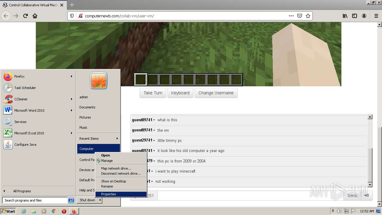Open Internet Explorer from taskbar
The height and width of the screenshot is (215, 382).
pyautogui.click(x=24, y=211)
